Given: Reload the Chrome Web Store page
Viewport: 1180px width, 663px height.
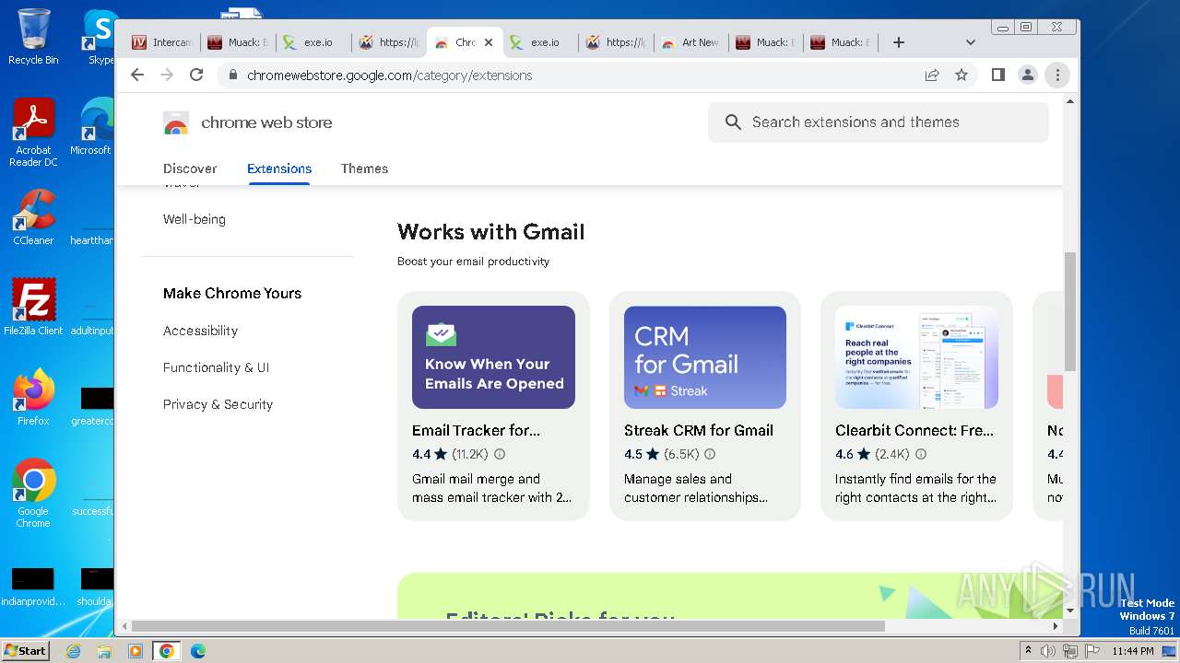Looking at the screenshot, I should click(x=196, y=76).
